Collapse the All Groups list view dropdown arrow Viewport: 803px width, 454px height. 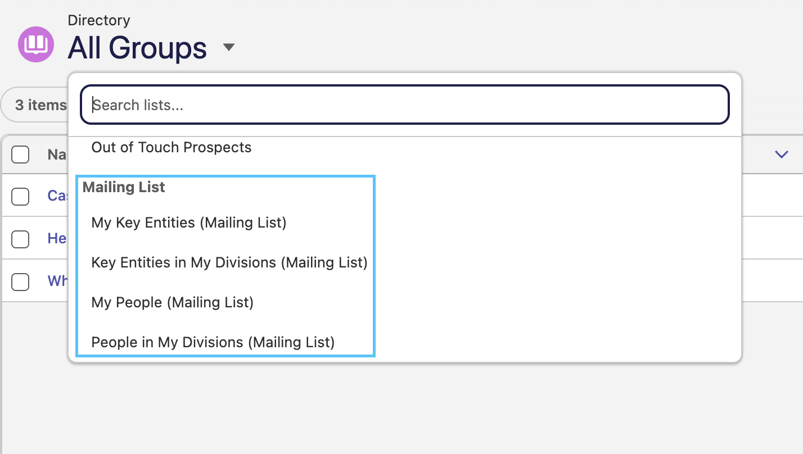coord(228,47)
